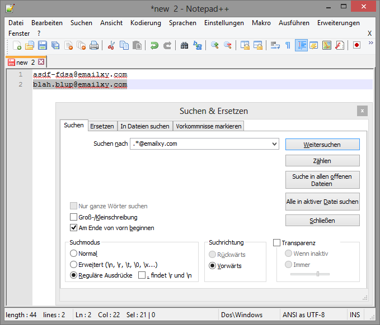
Task: Click ANSI as UTF-8 in status bar
Action: [x=303, y=314]
